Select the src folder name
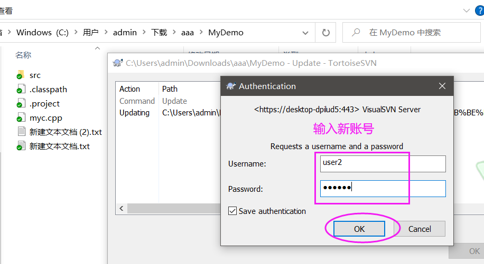Screen dimensions: 484x264 [35, 75]
